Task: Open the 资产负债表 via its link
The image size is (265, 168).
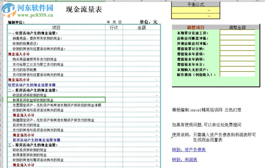Action: pos(189,150)
